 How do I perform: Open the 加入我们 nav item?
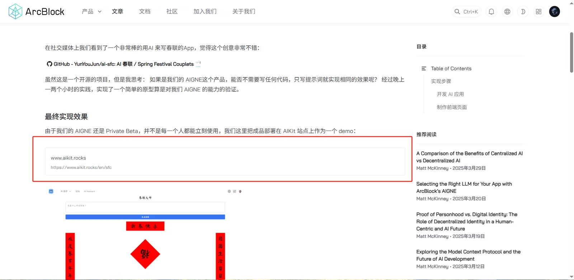click(x=205, y=11)
